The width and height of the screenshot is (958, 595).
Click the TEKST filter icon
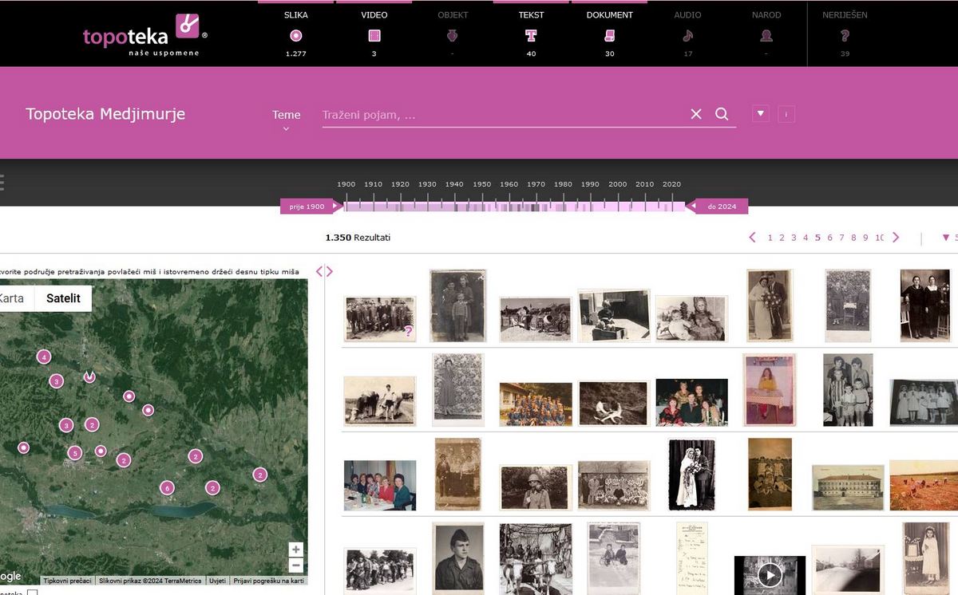tap(531, 36)
